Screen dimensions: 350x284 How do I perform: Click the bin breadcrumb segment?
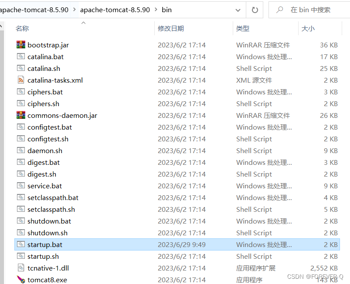[x=167, y=10]
